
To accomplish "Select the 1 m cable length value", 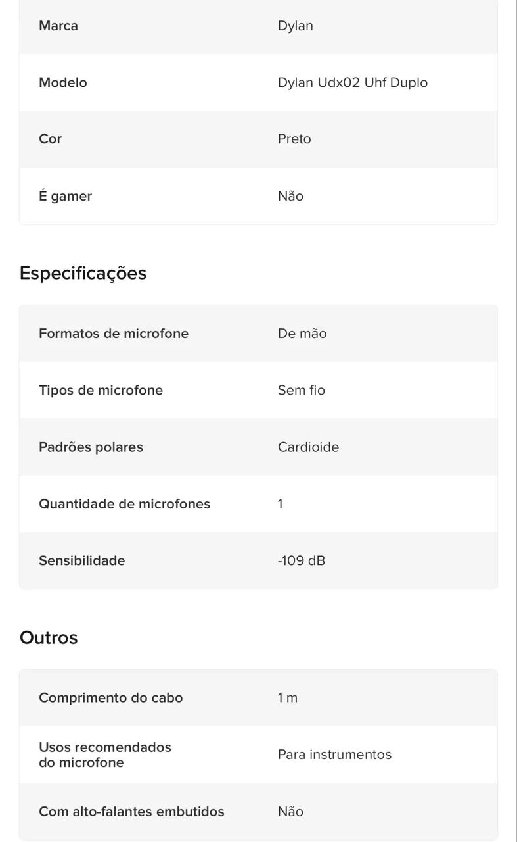I will [288, 697].
